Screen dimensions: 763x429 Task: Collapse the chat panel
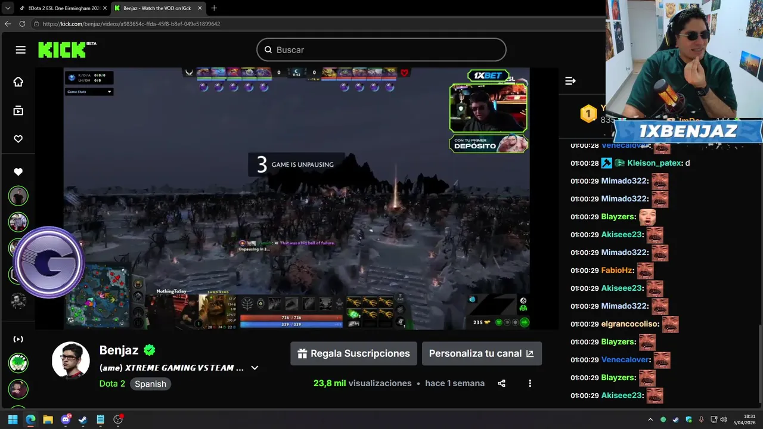570,80
